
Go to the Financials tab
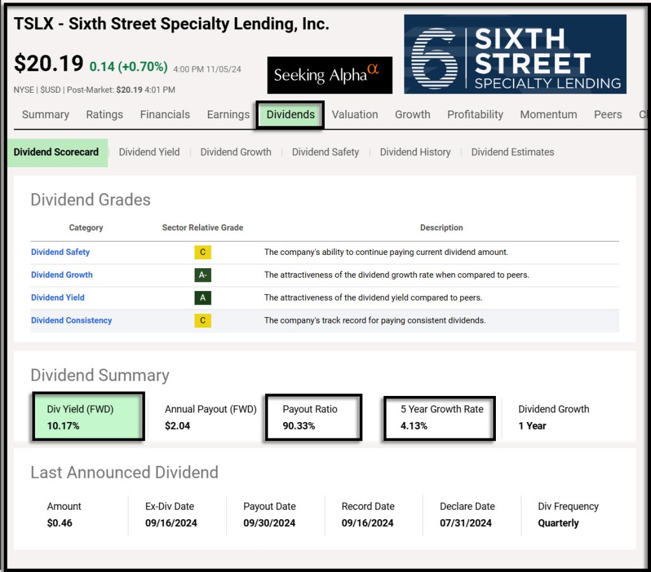[x=165, y=115]
